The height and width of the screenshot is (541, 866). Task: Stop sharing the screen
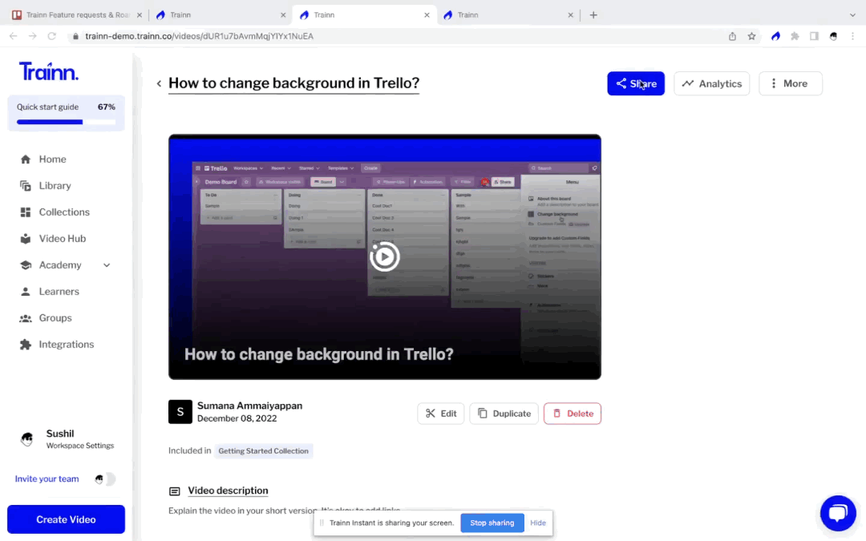coord(492,523)
